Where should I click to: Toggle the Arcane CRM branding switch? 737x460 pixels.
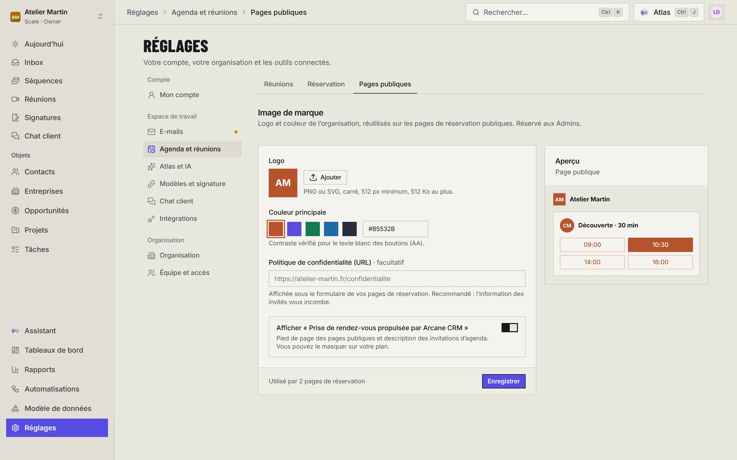(510, 328)
